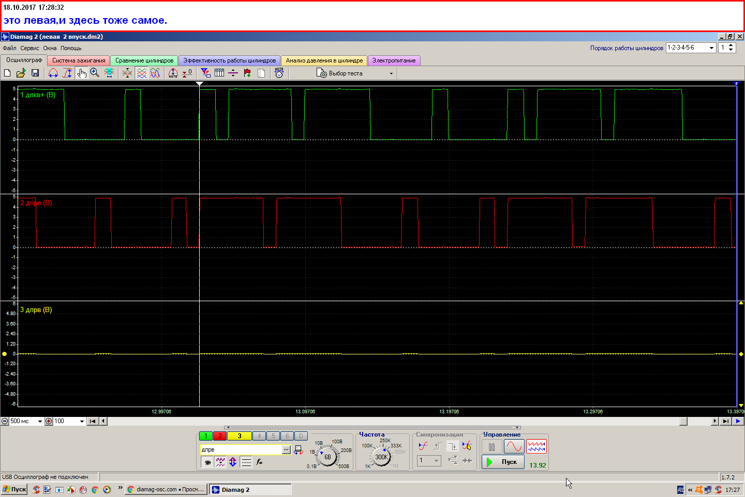The width and height of the screenshot is (745, 497).
Task: Open the notes page icon
Action: pos(261,73)
